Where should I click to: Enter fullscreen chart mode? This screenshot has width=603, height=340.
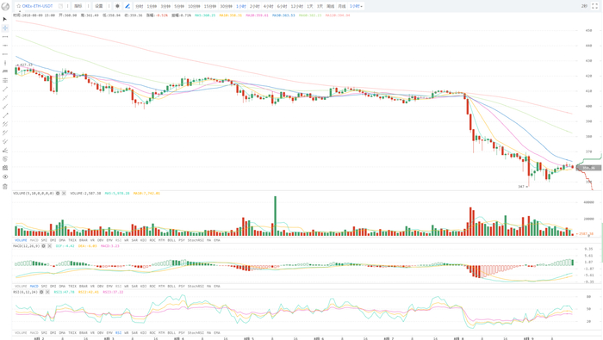(594, 6)
